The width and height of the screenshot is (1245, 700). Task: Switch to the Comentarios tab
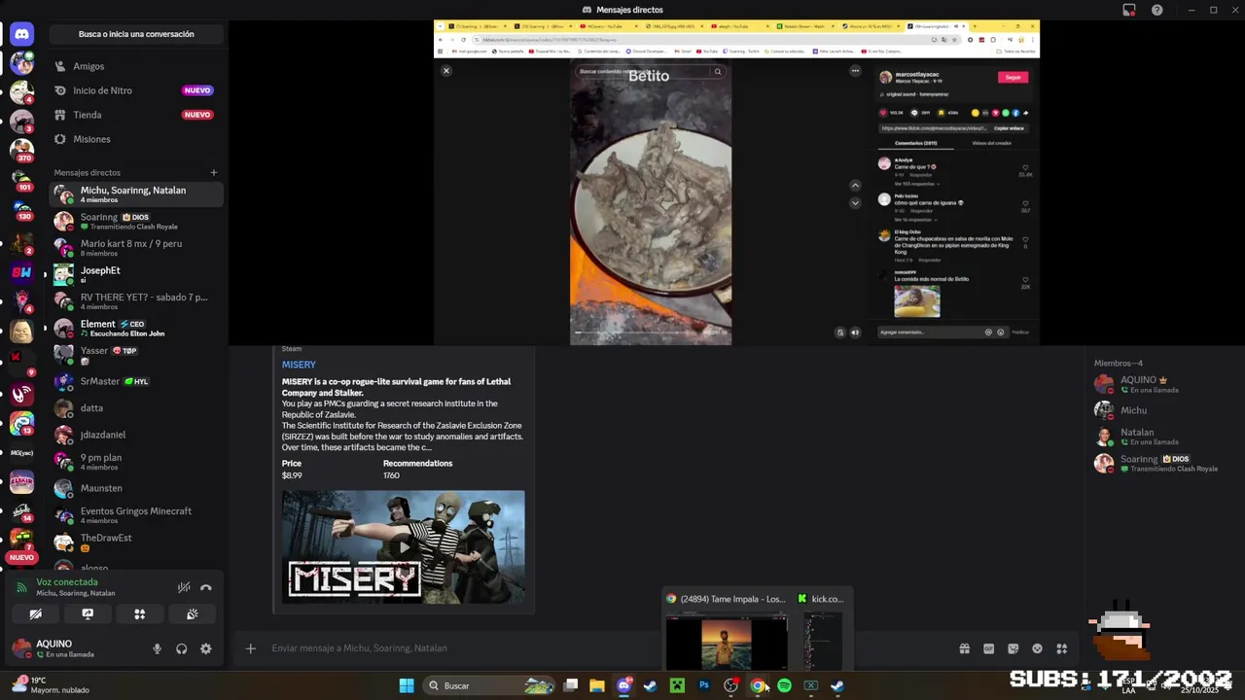coord(915,143)
